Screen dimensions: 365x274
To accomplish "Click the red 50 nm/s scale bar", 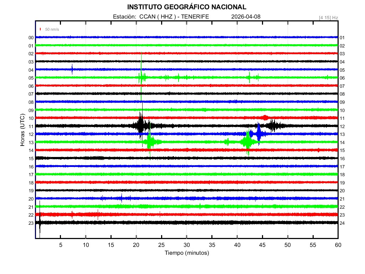I will tap(41, 29).
